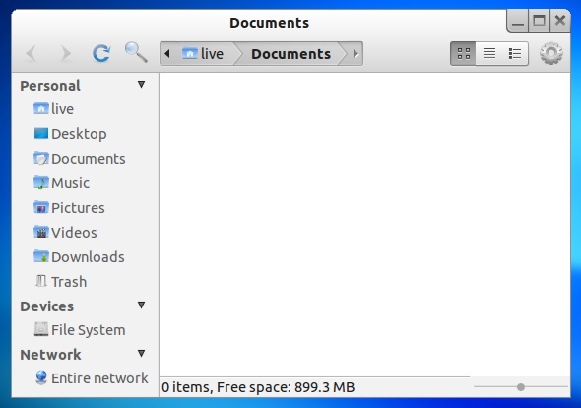The height and width of the screenshot is (408, 581).
Task: Switch to compact column view
Action: [515, 54]
